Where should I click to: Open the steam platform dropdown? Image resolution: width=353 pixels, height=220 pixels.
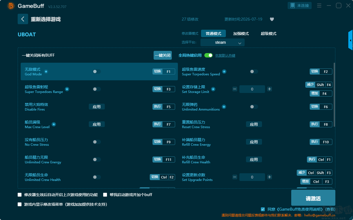pyautogui.click(x=223, y=42)
